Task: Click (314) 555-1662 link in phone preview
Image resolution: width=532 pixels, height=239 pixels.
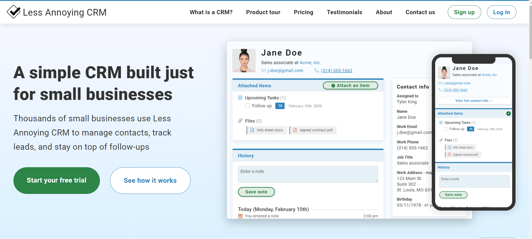Action: point(455,90)
